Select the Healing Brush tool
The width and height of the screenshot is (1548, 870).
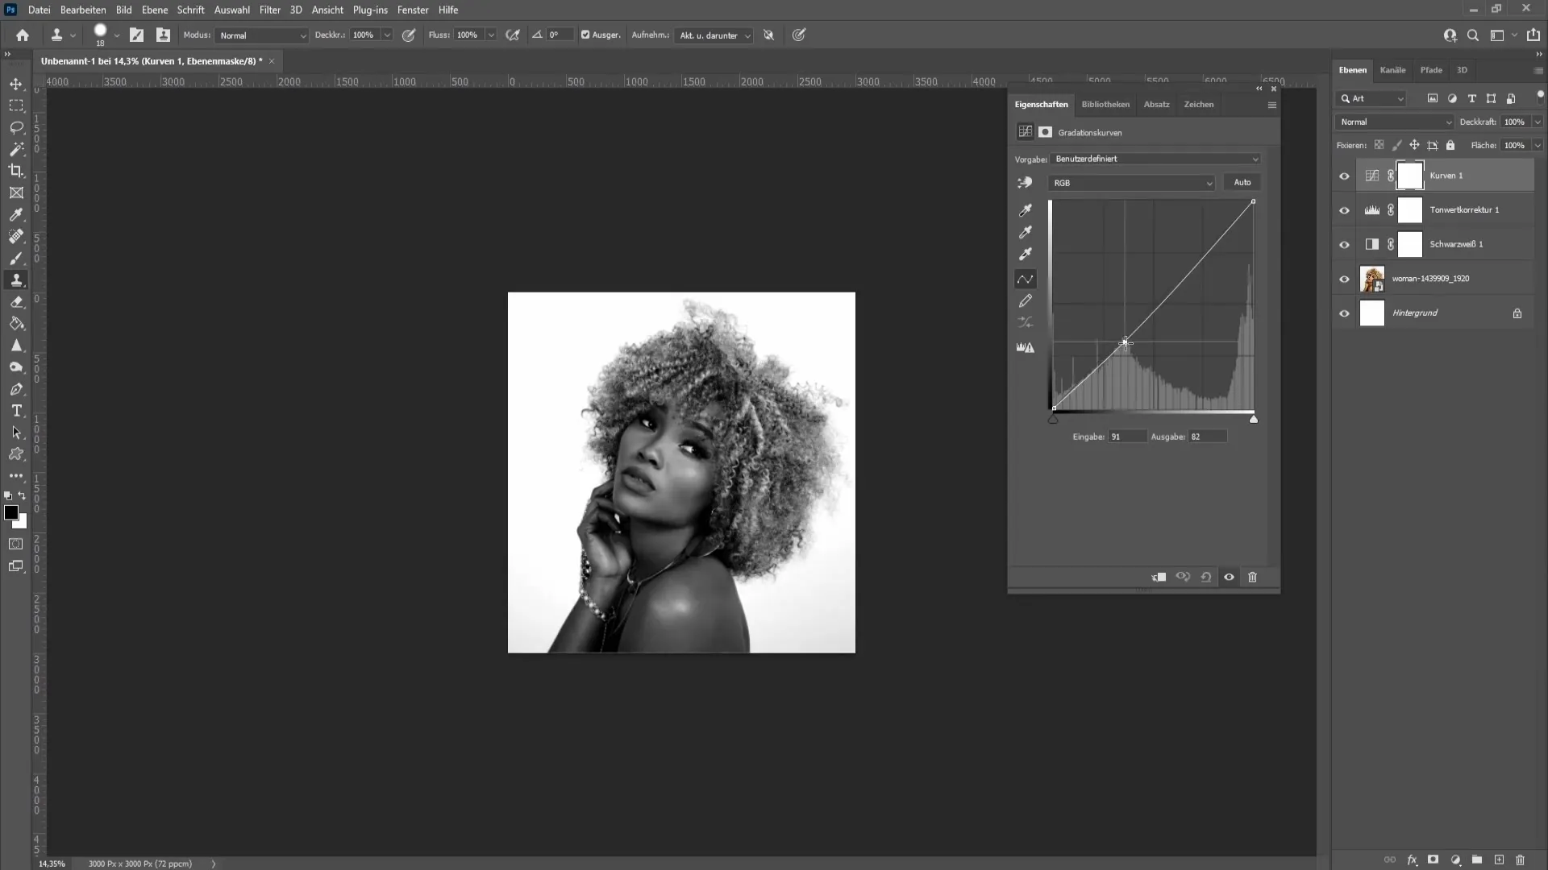point(16,236)
